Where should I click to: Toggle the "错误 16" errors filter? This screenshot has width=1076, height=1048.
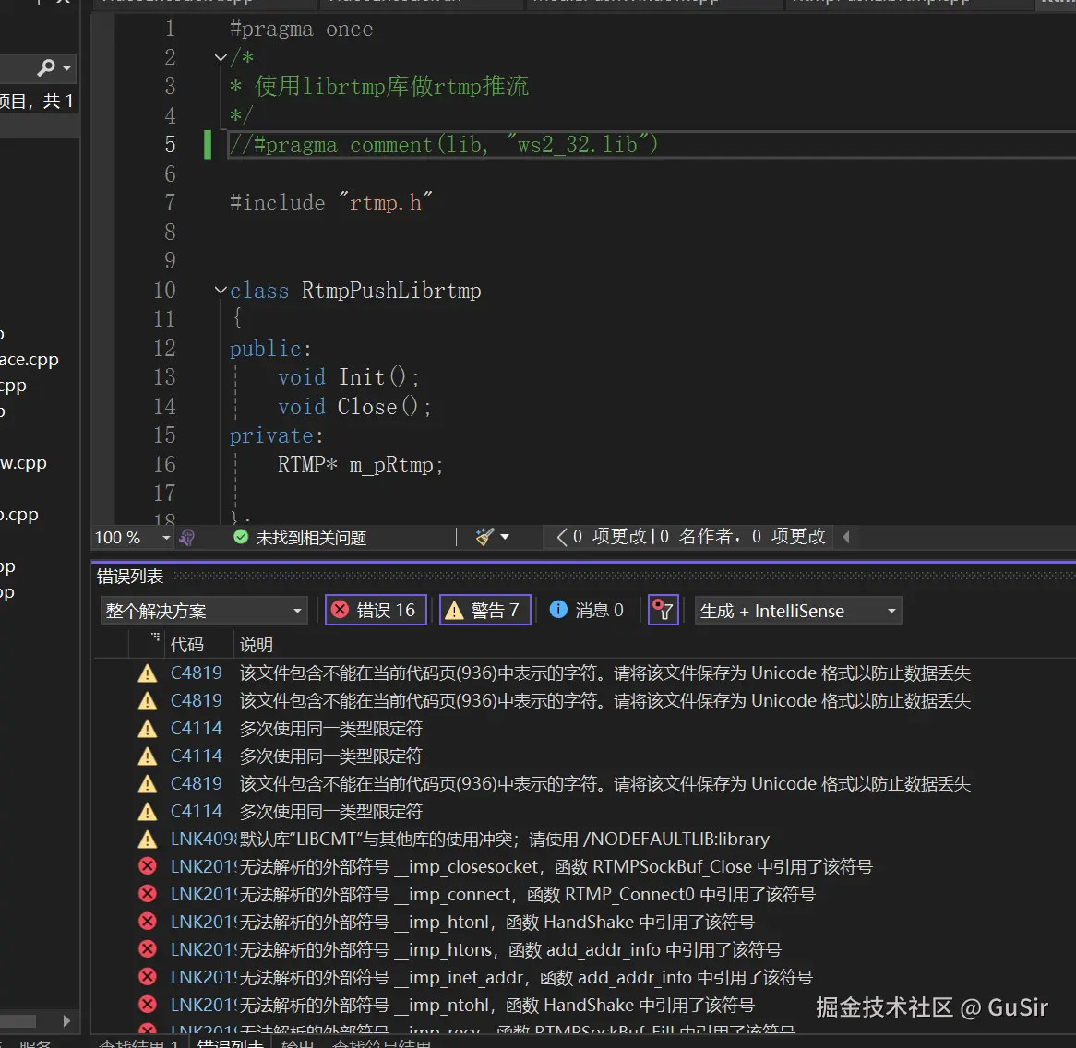376,610
